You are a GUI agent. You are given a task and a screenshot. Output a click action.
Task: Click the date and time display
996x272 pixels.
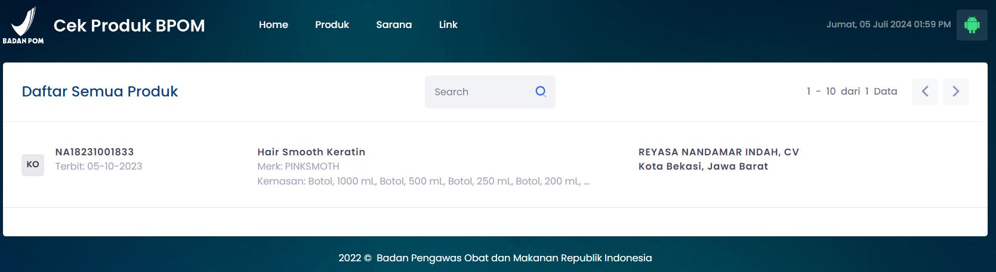point(889,24)
